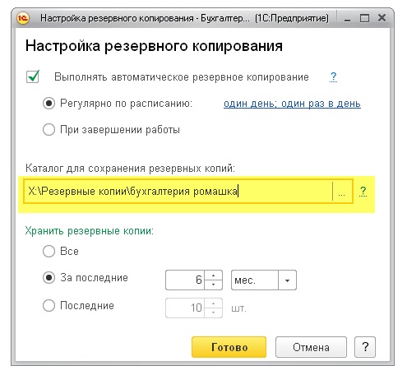This screenshot has height=375, width=407.
Task: Open dialog help with the '?' button
Action: point(365,347)
